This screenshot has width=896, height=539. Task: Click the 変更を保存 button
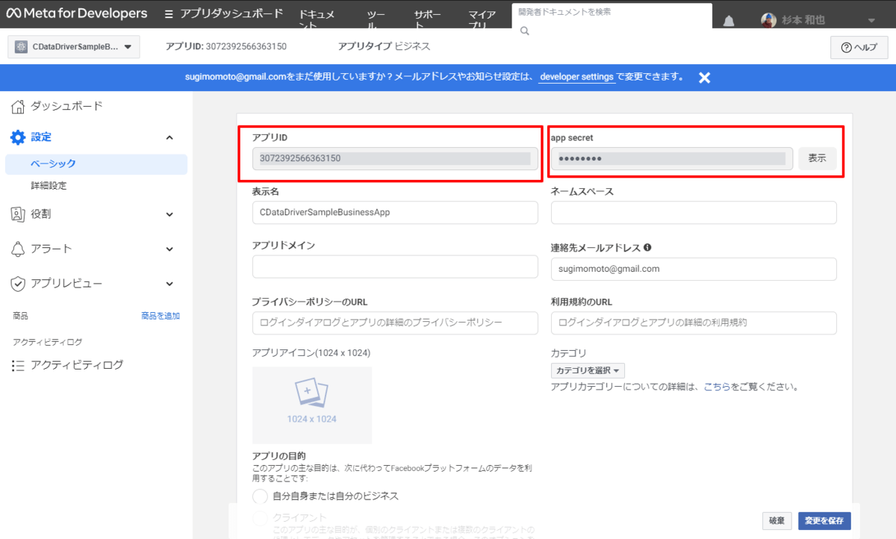824,520
